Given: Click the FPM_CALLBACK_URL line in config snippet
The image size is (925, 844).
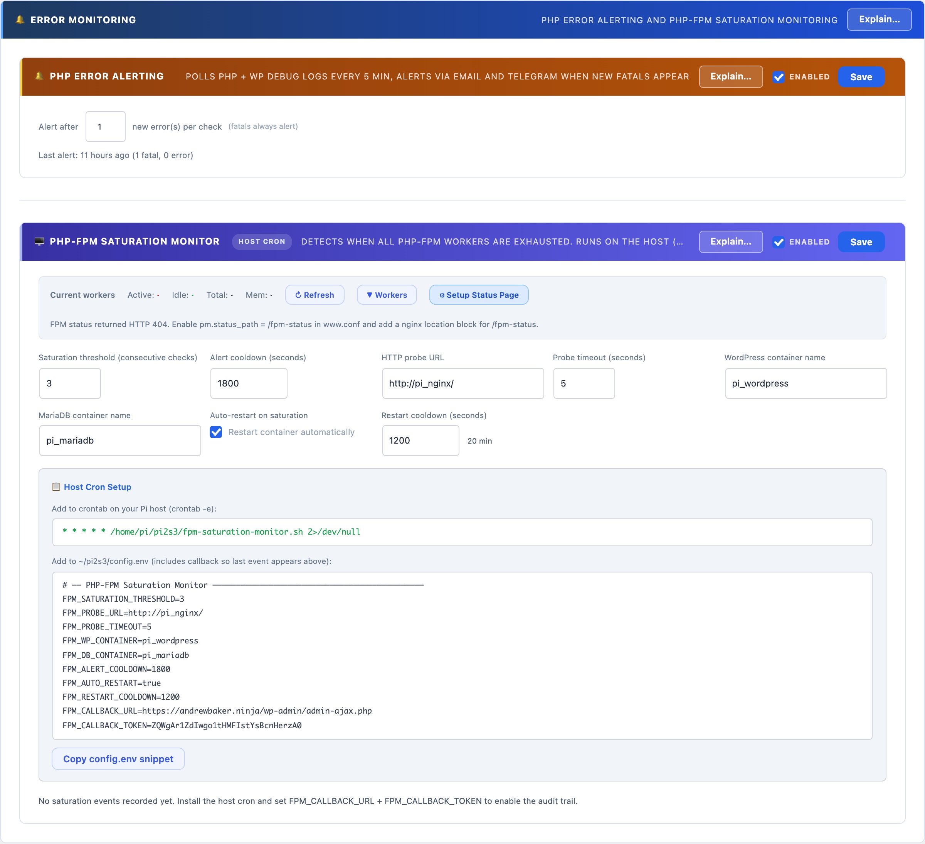Looking at the screenshot, I should pyautogui.click(x=217, y=711).
